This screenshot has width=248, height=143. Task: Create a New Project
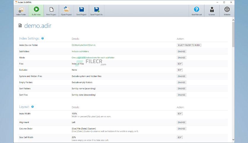coord(51,11)
